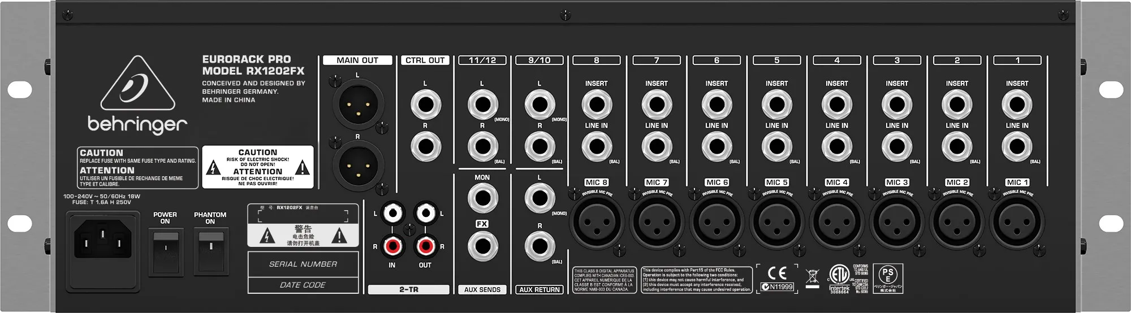Click the CE certification mark
The height and width of the screenshot is (313, 1131).
click(777, 273)
